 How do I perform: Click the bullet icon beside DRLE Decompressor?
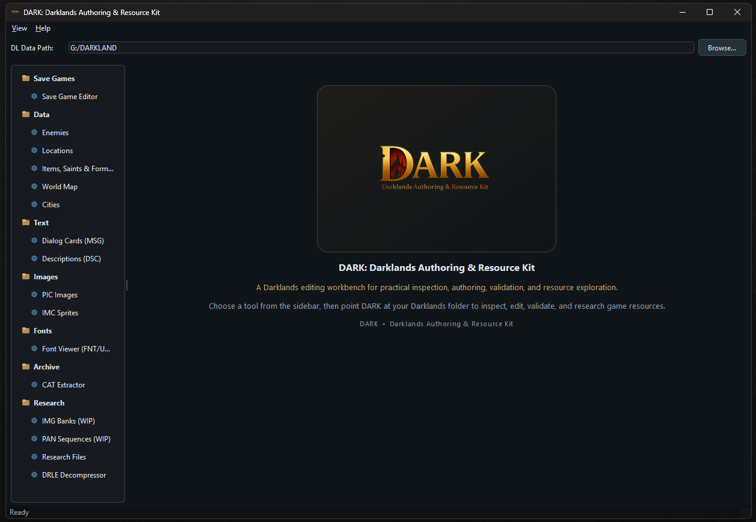34,475
